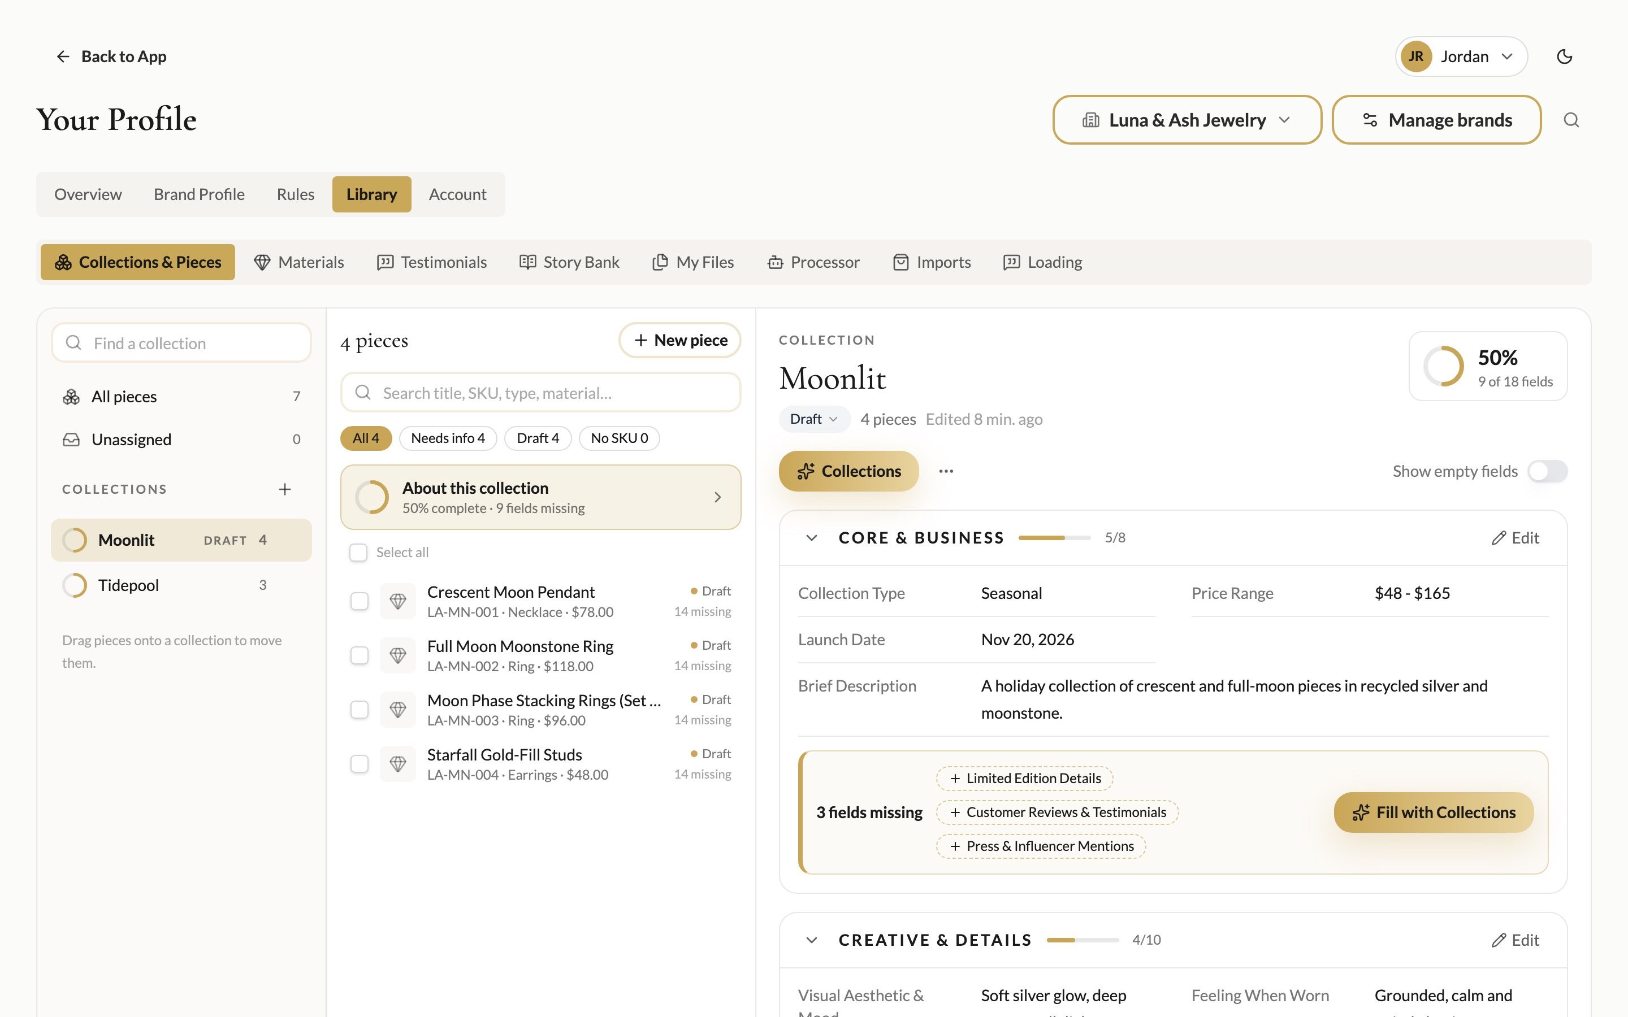The image size is (1628, 1017).
Task: Open the Story Bank sub-tab
Action: 570,262
